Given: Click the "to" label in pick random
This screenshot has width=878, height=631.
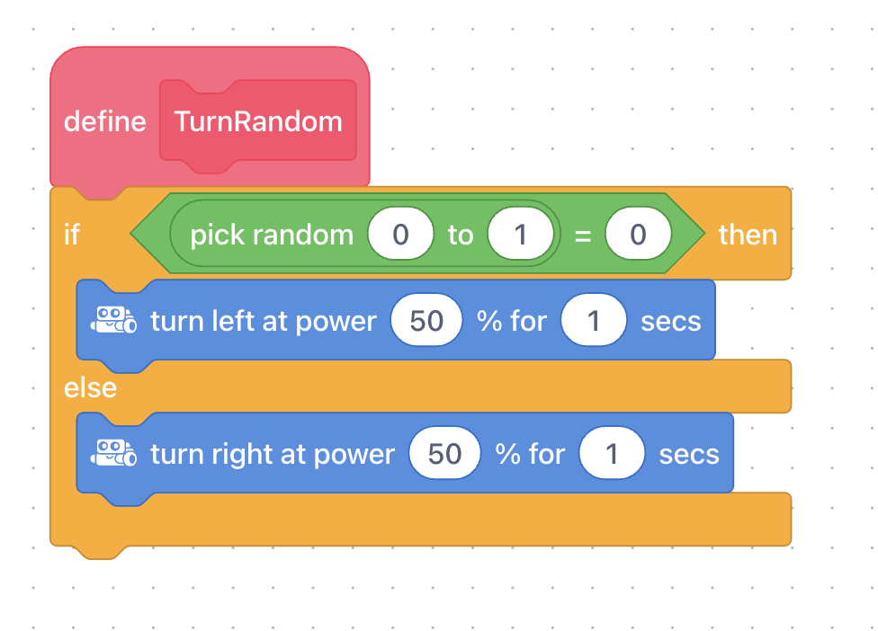Looking at the screenshot, I should [x=461, y=235].
